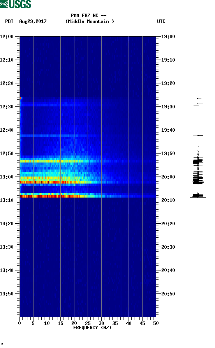Click the '20:40' UTC time label

pos(168,270)
